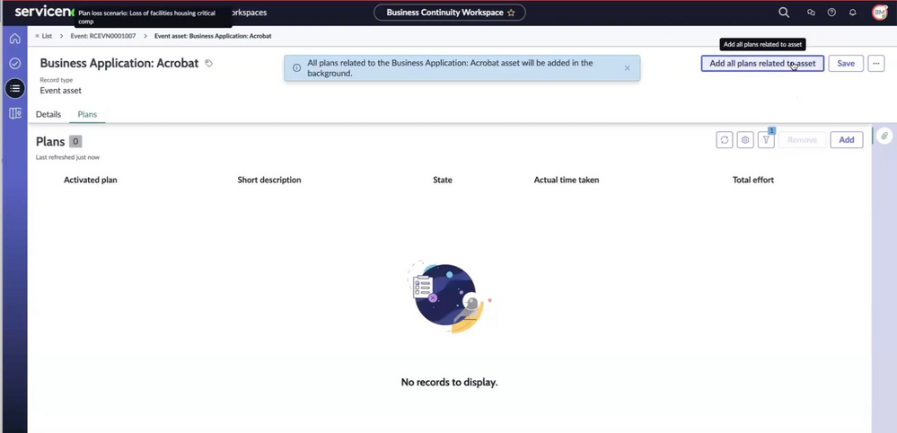Go to Event: RCEVN0001007 breadcrumb
This screenshot has width=897, height=433.
tap(103, 35)
